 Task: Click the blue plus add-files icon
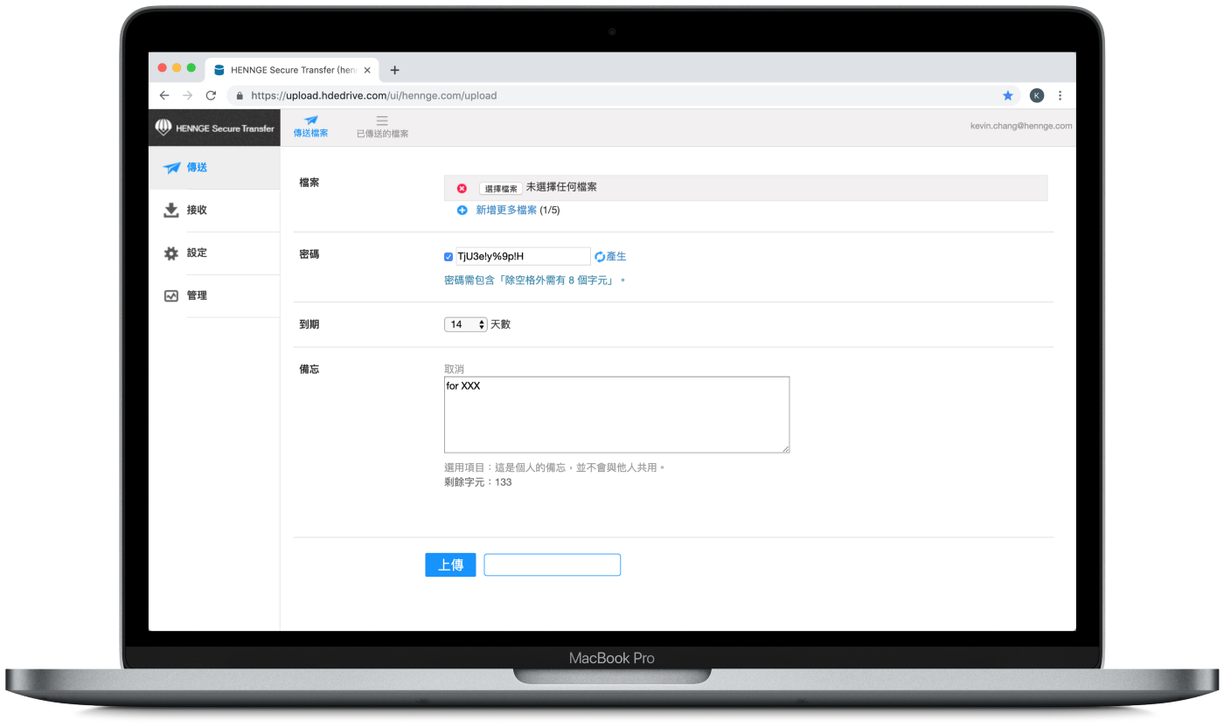(462, 211)
